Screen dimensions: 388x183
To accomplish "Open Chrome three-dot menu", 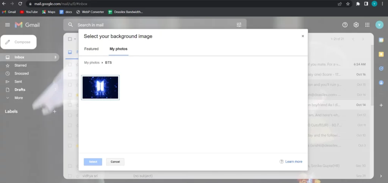I will (x=383, y=4).
